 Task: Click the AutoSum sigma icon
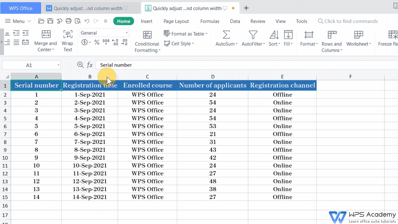[226, 35]
